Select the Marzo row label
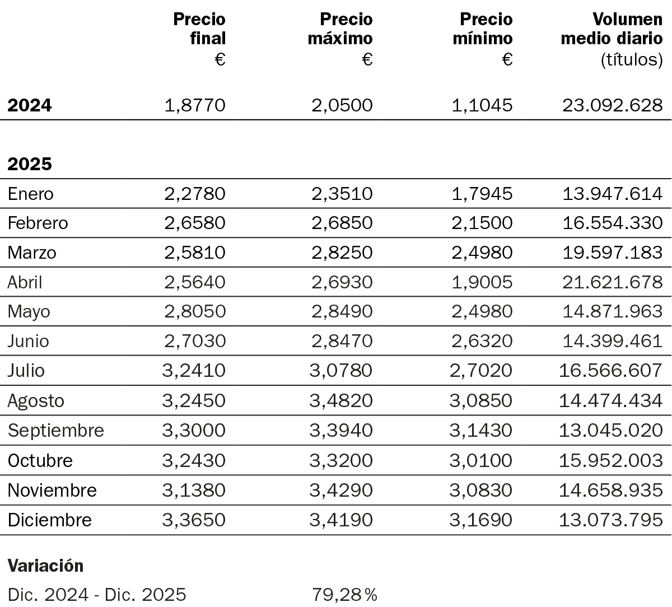 pyautogui.click(x=32, y=253)
